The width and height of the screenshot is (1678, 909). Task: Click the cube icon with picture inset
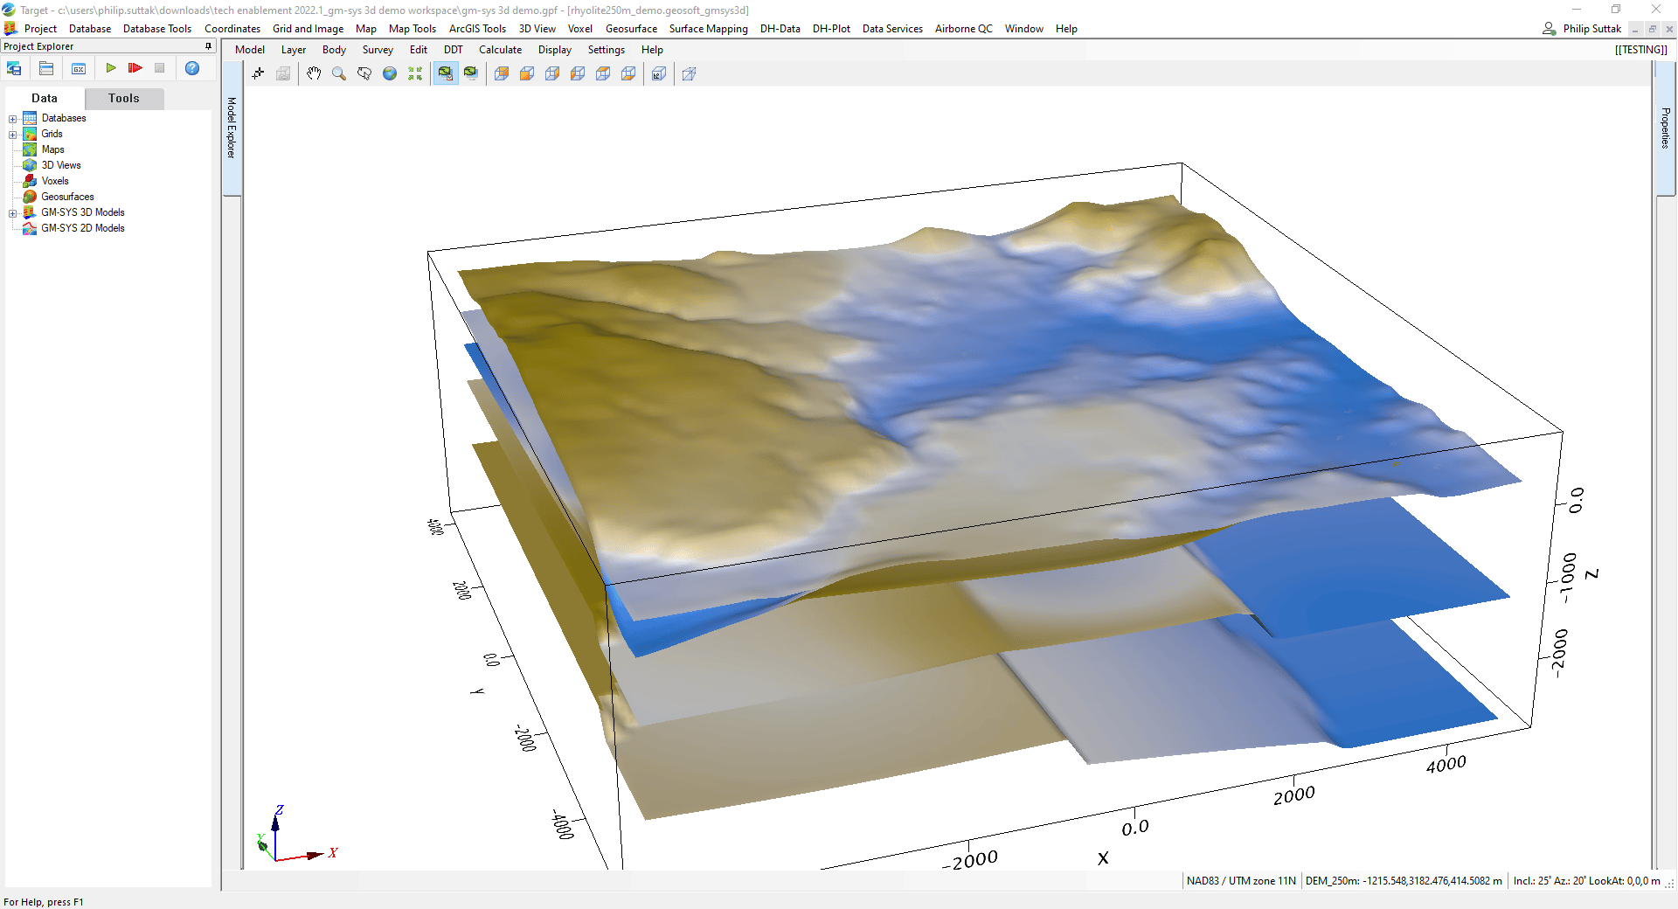pyautogui.click(x=659, y=73)
